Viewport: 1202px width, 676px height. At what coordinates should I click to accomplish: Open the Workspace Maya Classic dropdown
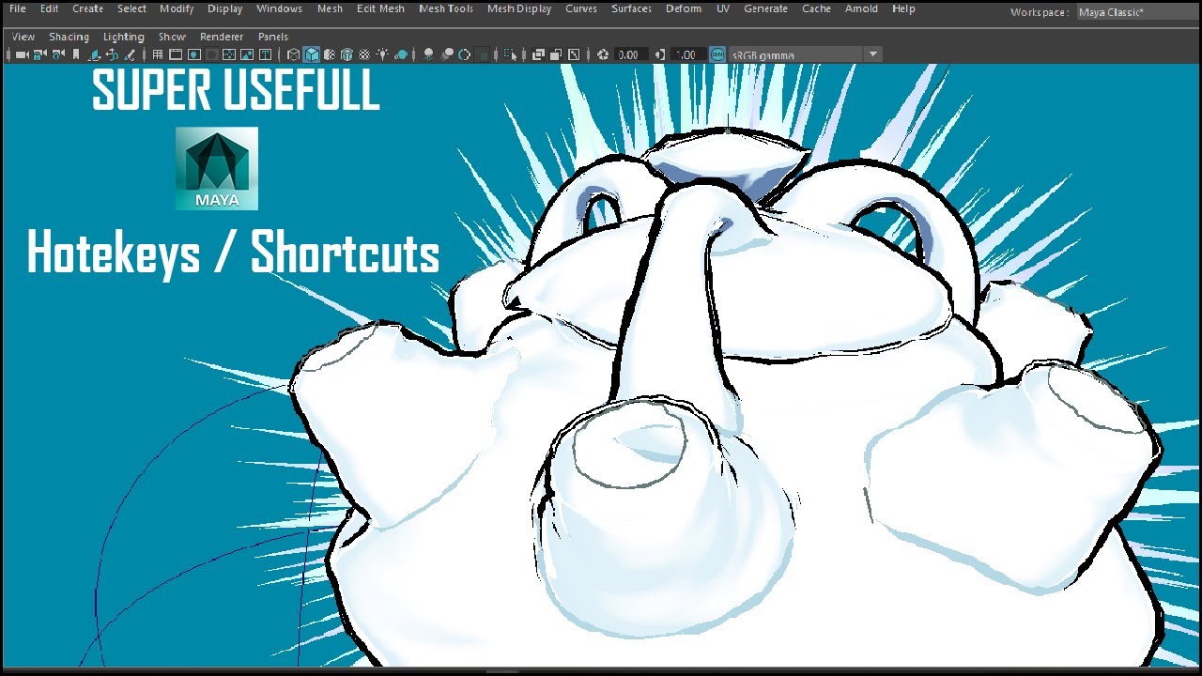1137,12
